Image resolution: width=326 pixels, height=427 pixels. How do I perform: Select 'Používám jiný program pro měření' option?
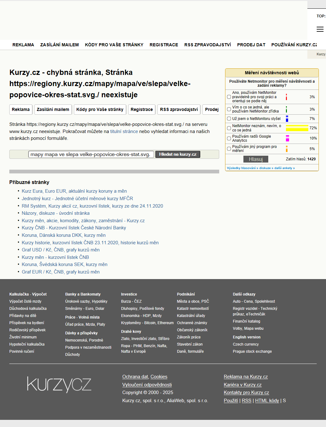coord(229,149)
